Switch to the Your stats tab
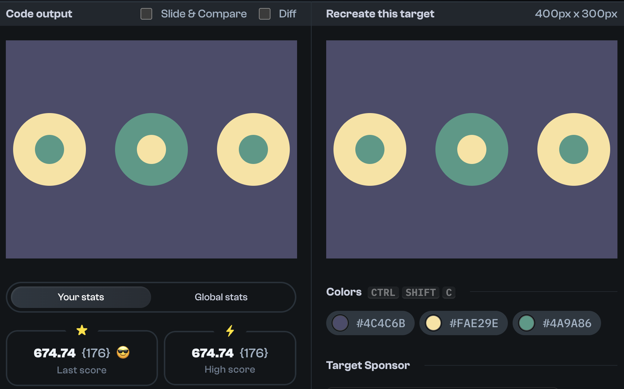This screenshot has height=389, width=624. point(81,297)
